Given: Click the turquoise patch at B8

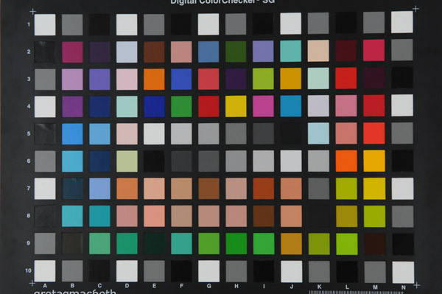Looking at the screenshot, I should [72, 216].
